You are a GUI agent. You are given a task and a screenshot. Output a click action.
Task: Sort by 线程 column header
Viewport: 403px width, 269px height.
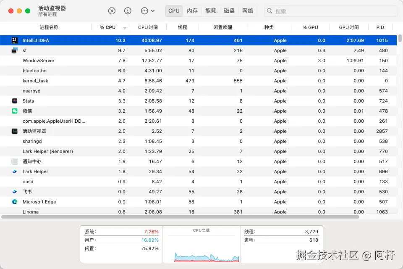pos(183,27)
